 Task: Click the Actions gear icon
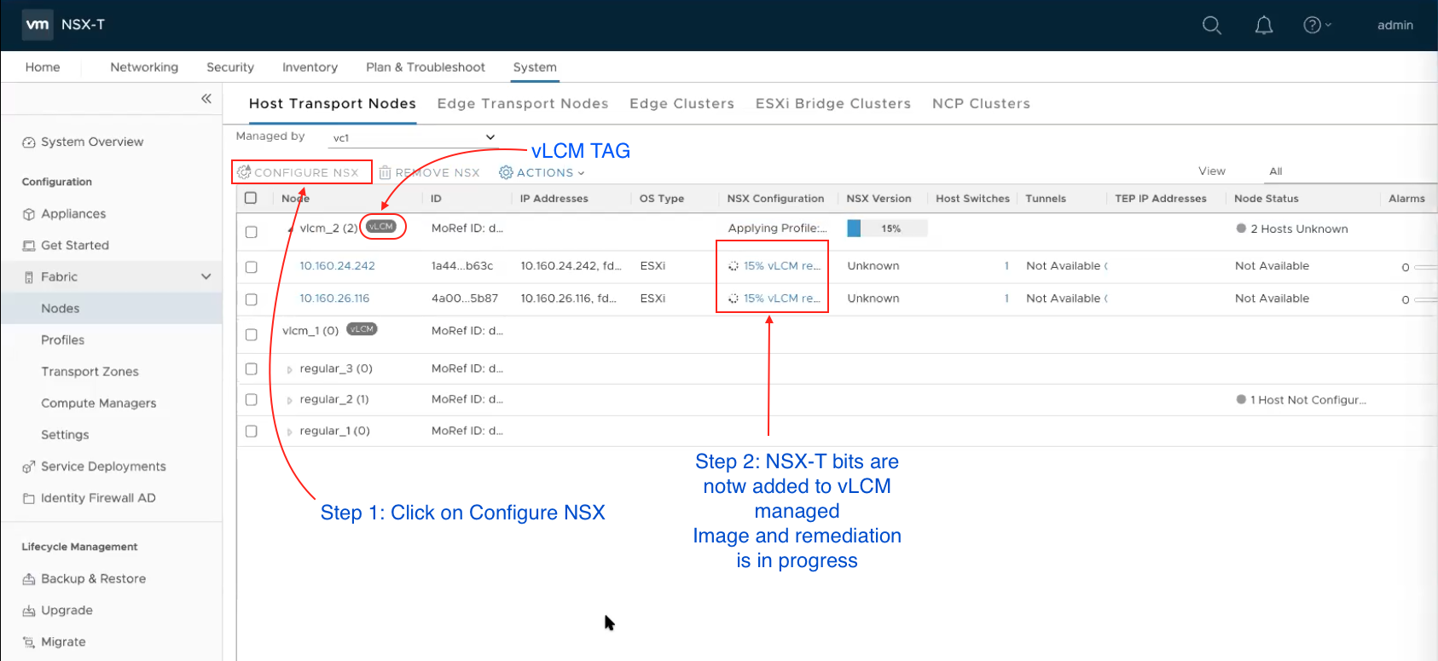(506, 172)
